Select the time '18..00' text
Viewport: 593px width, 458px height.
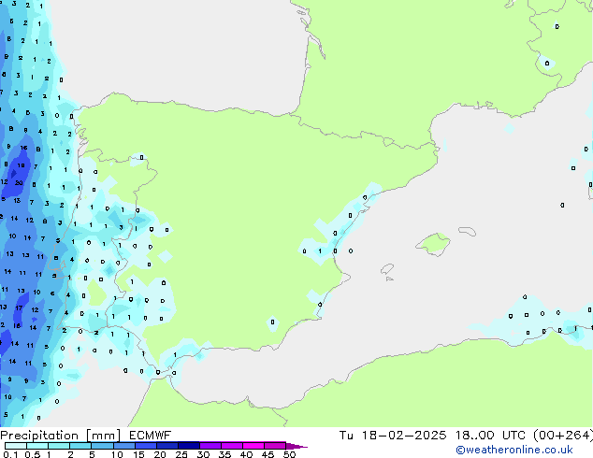click(474, 436)
